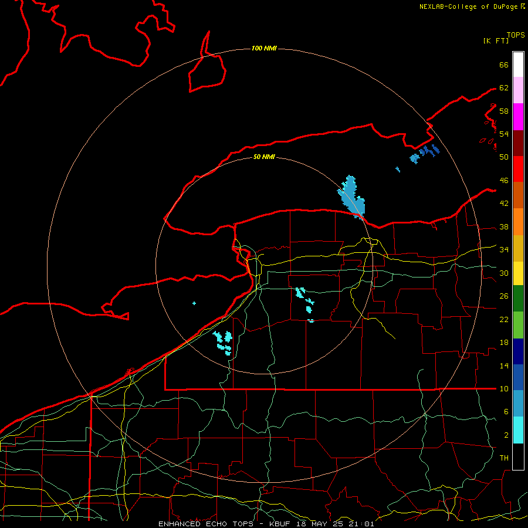
Task: Click the tiny cyan dot over the lake
Action: coord(194,303)
